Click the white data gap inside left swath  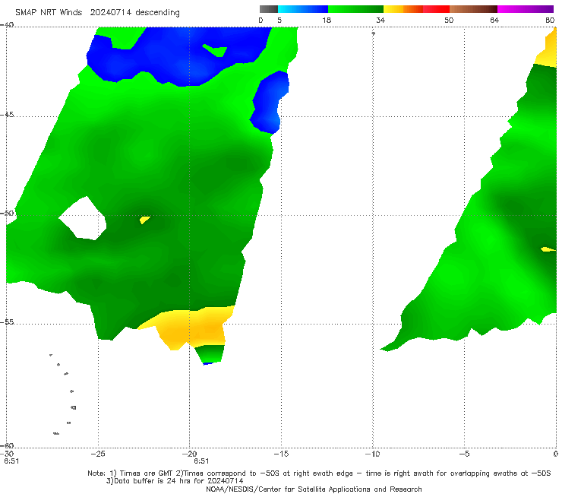[83, 219]
